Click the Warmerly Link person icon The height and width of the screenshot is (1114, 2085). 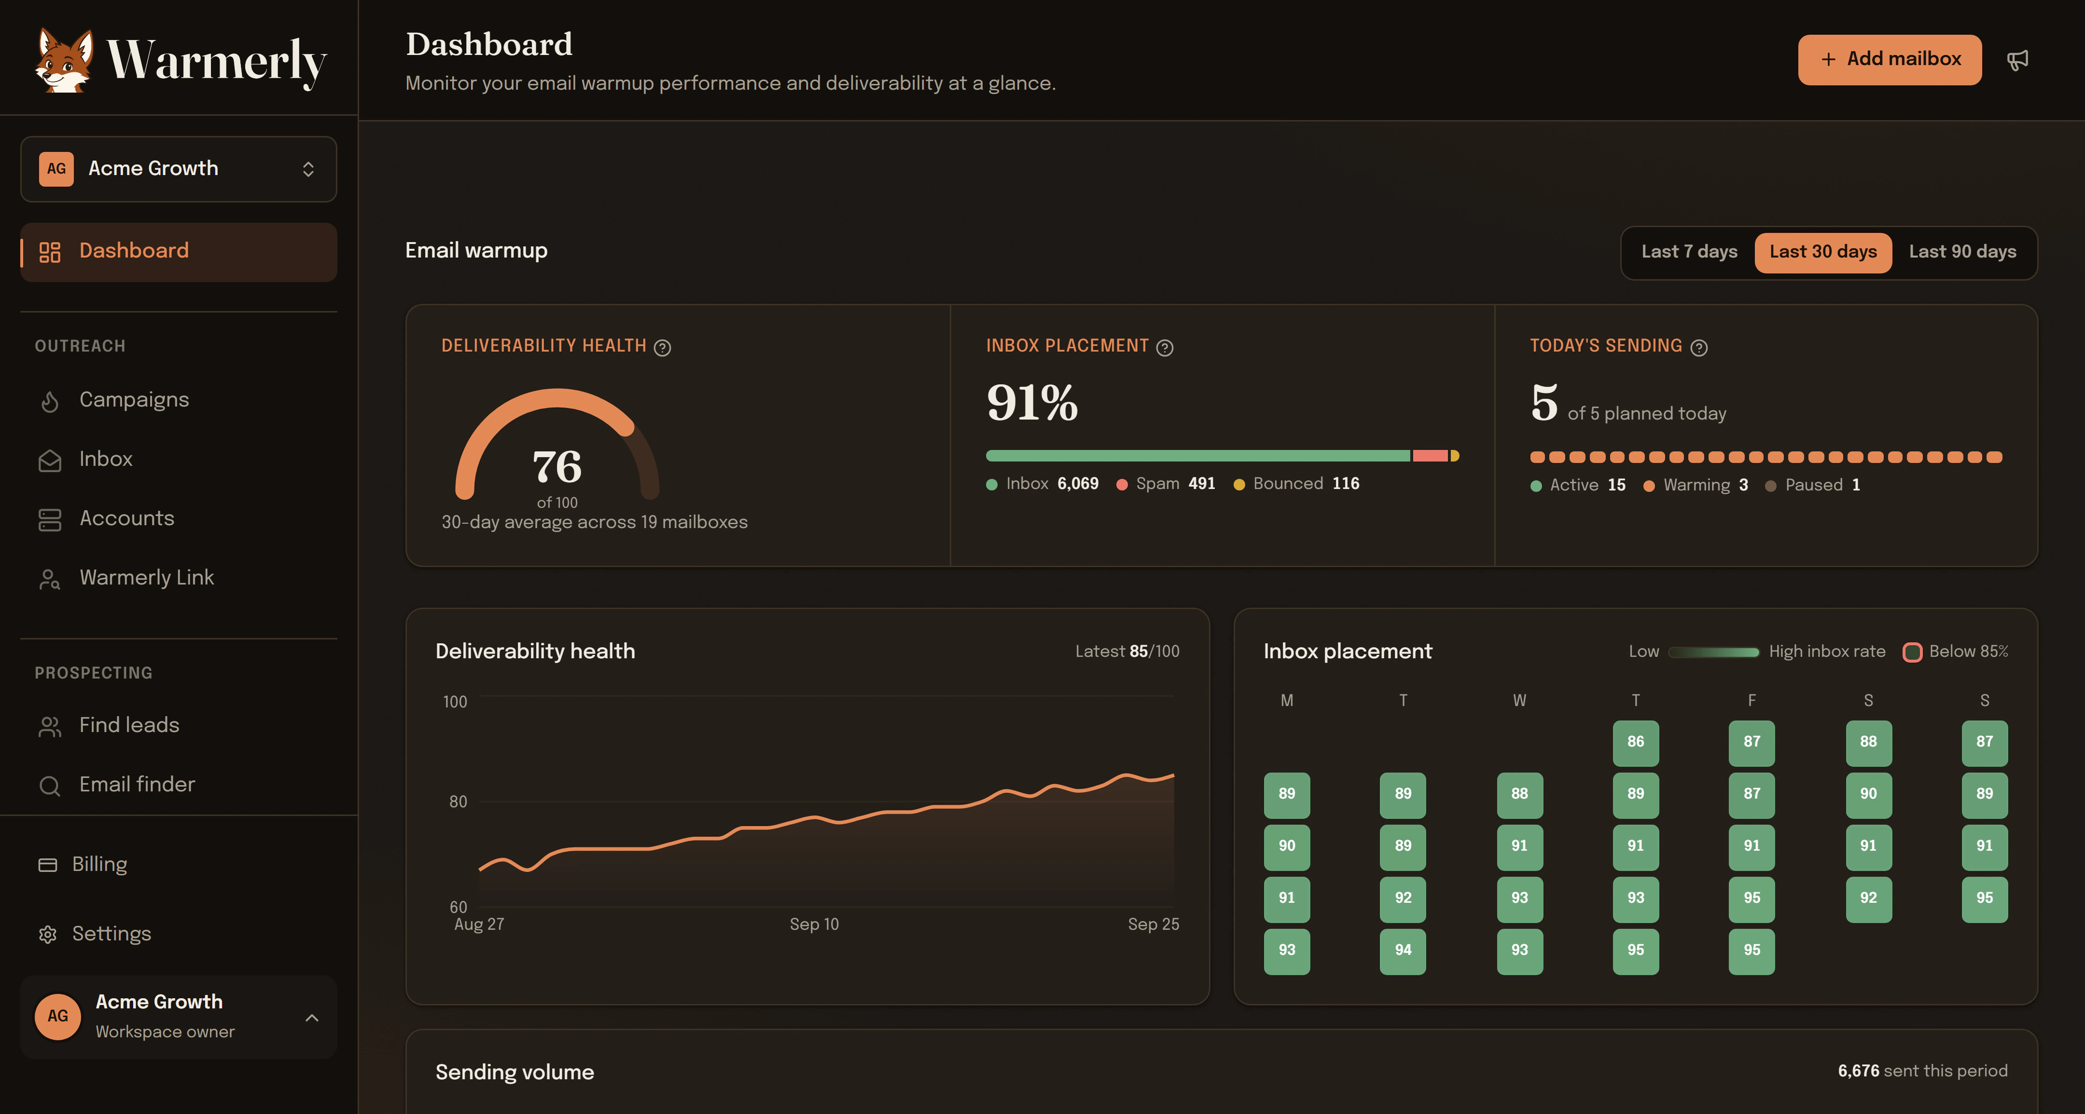point(50,579)
